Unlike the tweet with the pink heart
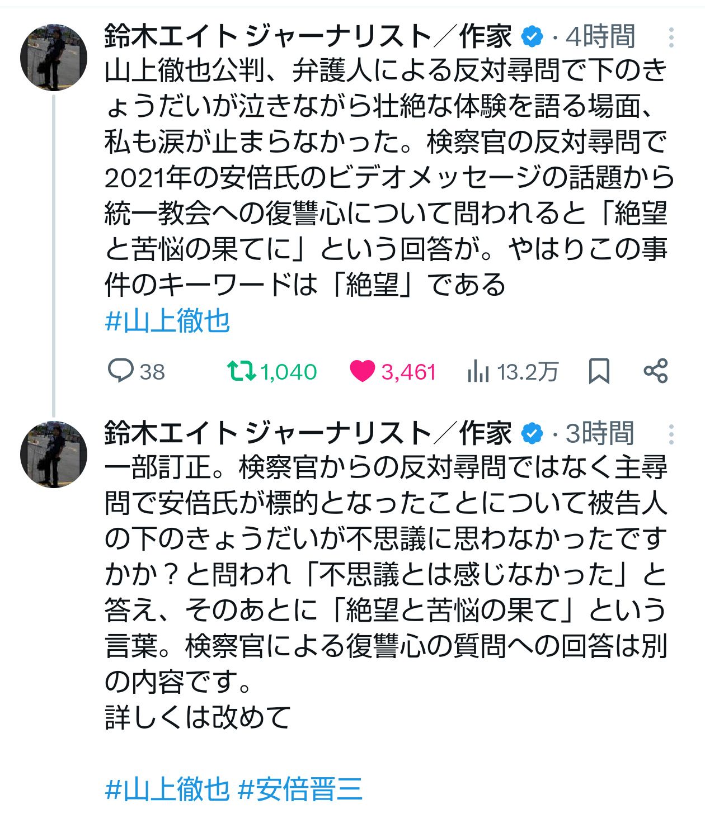The width and height of the screenshot is (705, 823). coord(362,371)
